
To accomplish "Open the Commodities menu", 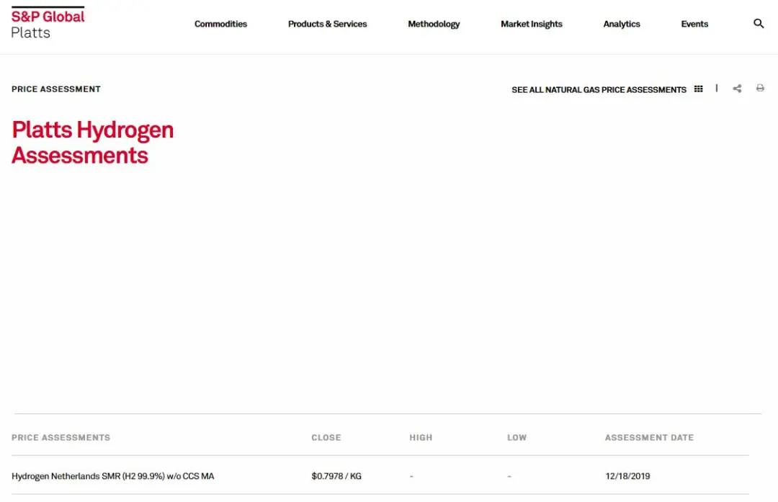I will pos(220,24).
